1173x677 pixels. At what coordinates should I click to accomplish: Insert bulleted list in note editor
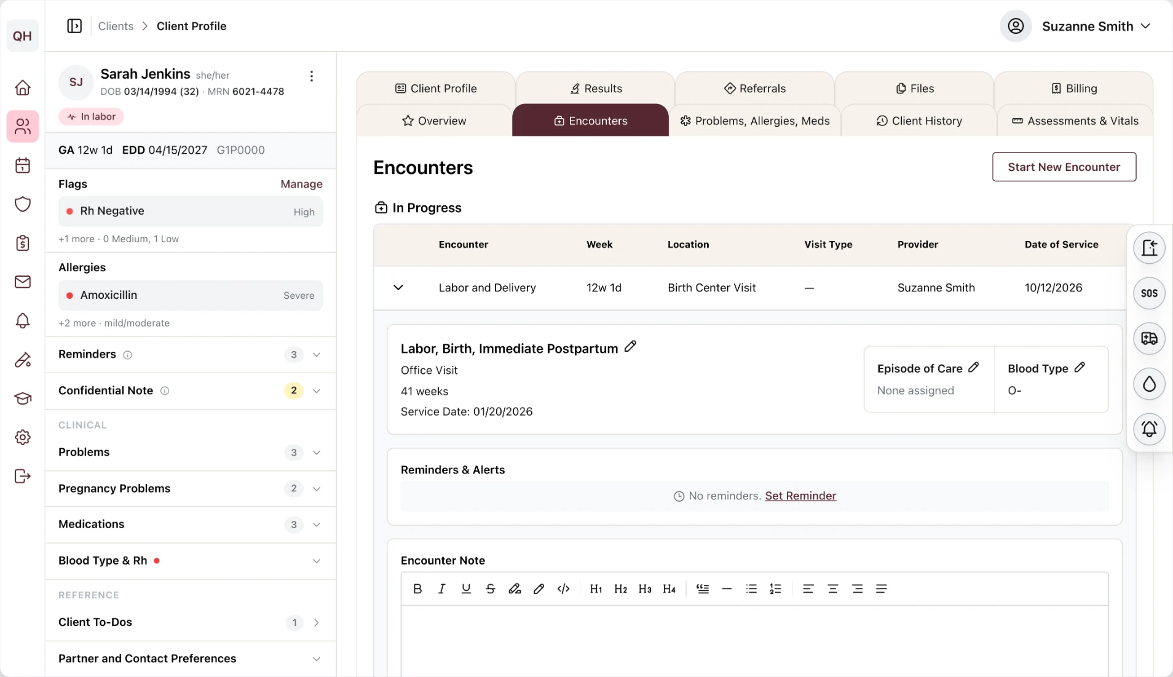[x=751, y=588]
